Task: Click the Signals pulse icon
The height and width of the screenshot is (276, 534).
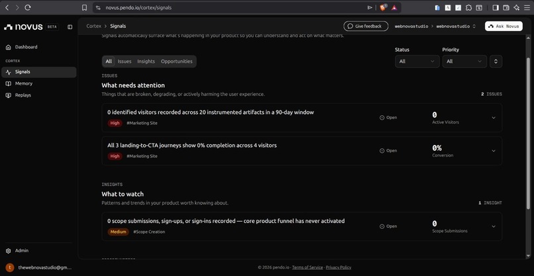Action: 9,72
